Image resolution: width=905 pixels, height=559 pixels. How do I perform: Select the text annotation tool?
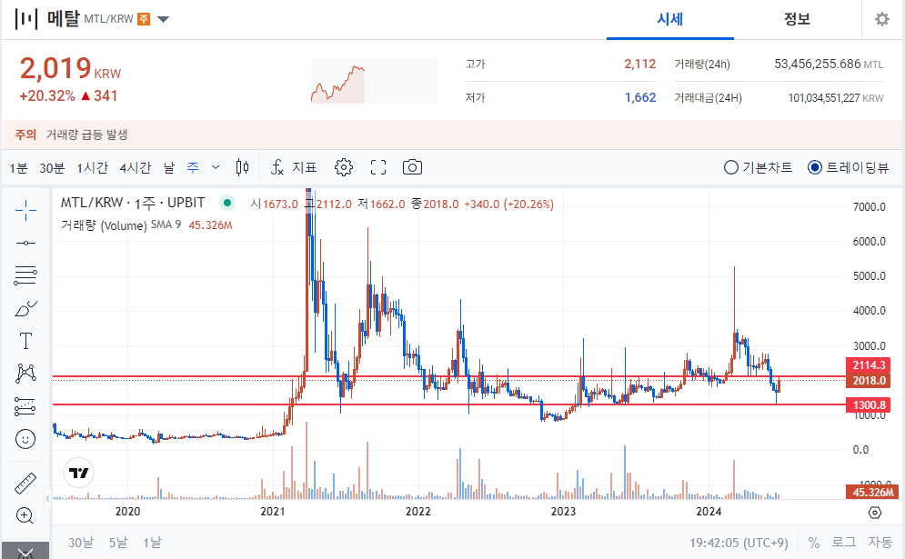(25, 341)
